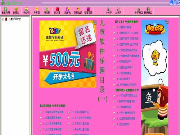Launch the 玩游戏 games toolbar icon
180x135 pixels.
[68, 11]
